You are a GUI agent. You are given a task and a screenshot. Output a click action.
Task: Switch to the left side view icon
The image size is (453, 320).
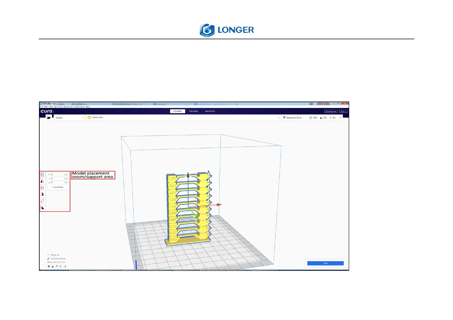61,267
